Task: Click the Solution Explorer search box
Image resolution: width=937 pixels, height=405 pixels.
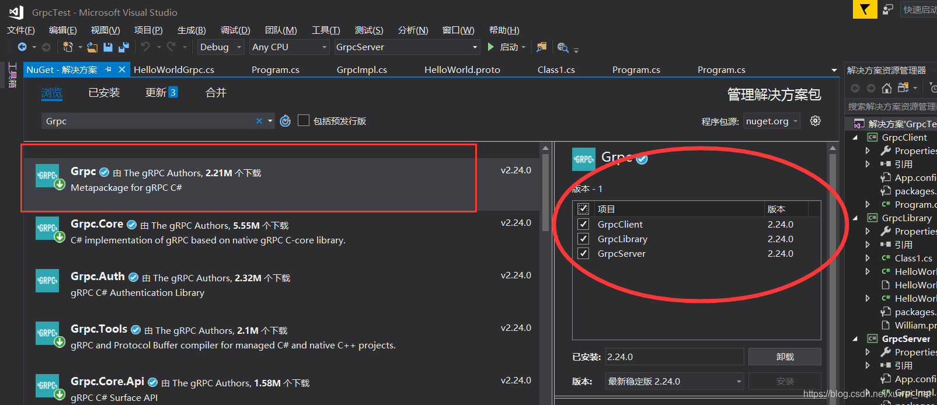Action: tap(891, 107)
